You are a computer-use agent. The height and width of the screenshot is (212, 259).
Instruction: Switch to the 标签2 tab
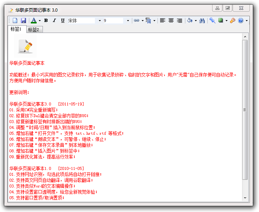[x=34, y=30]
